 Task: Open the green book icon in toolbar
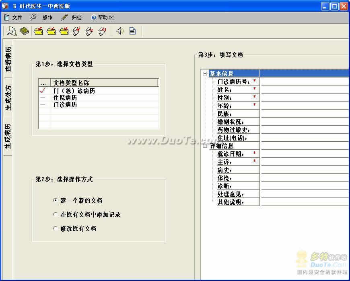(25, 31)
